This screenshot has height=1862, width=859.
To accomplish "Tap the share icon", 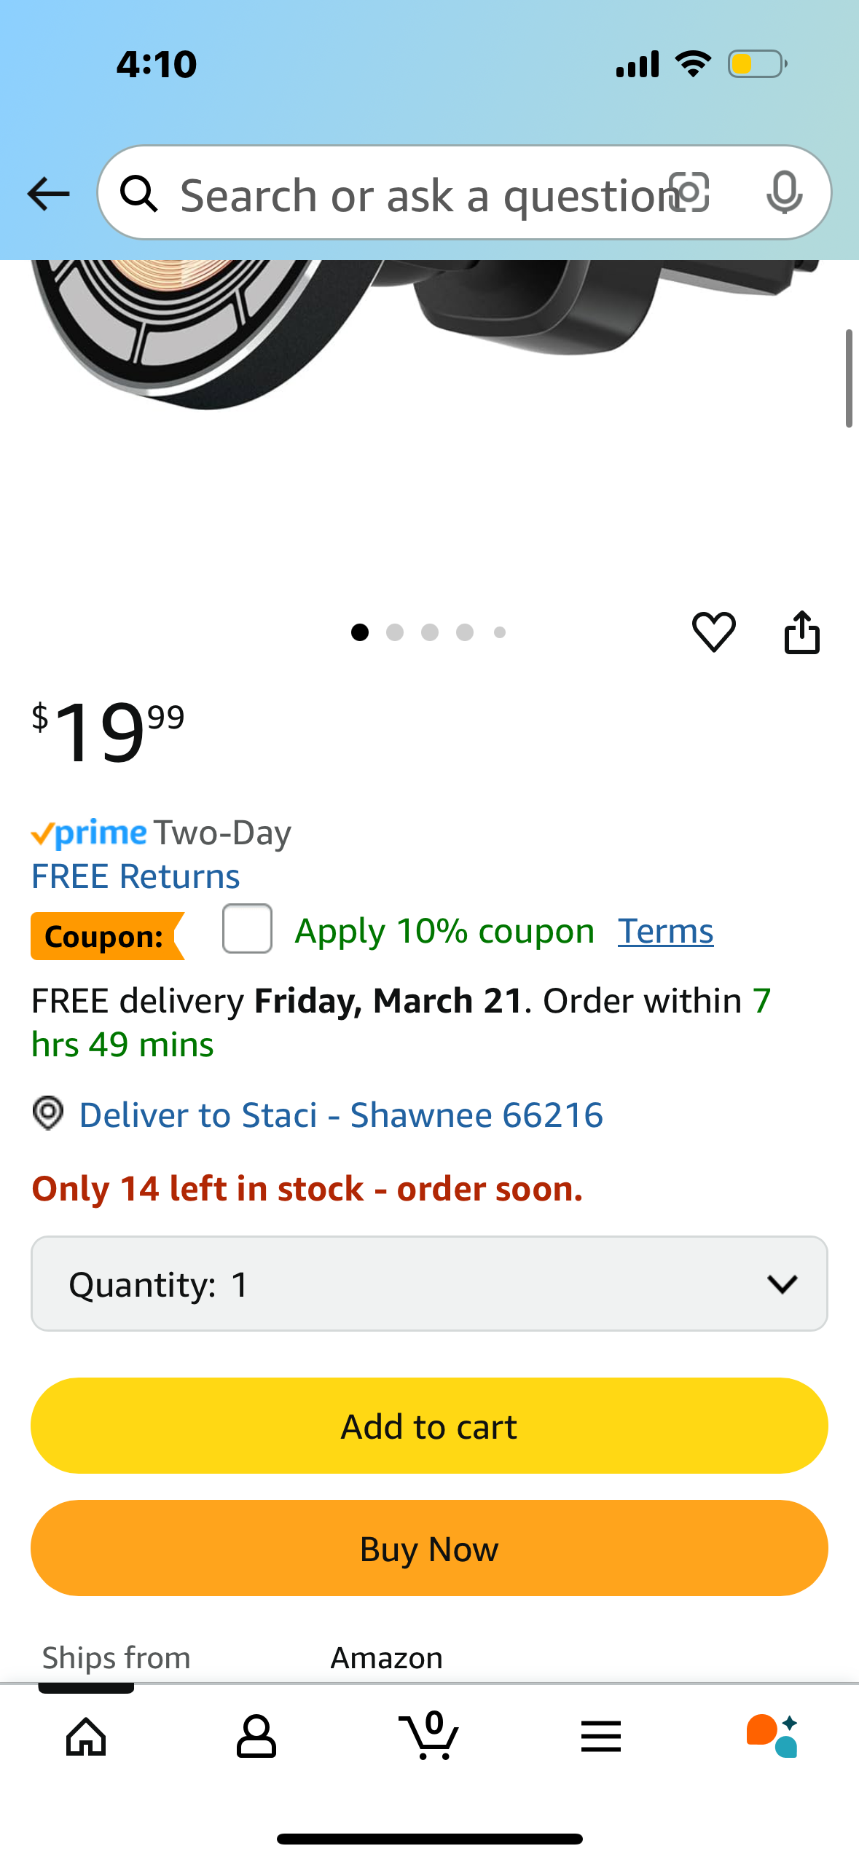I will [x=802, y=632].
